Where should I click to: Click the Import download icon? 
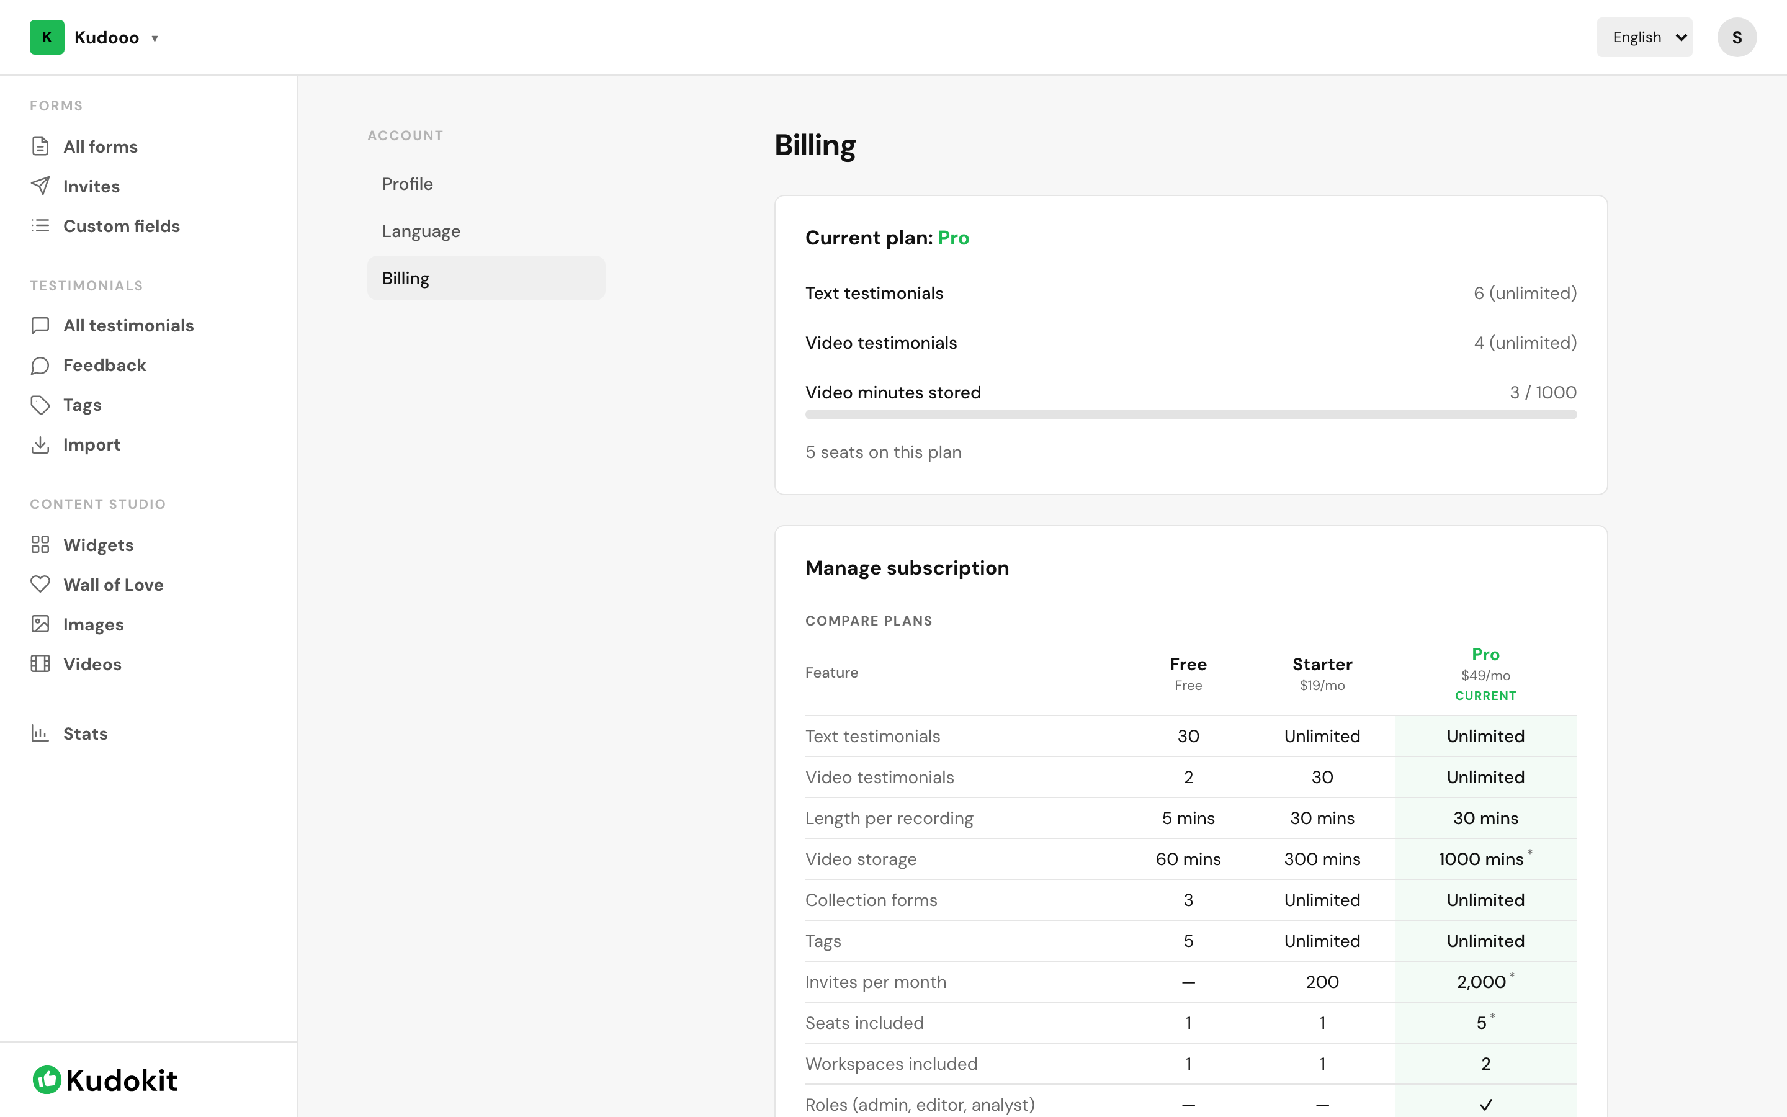(x=40, y=445)
